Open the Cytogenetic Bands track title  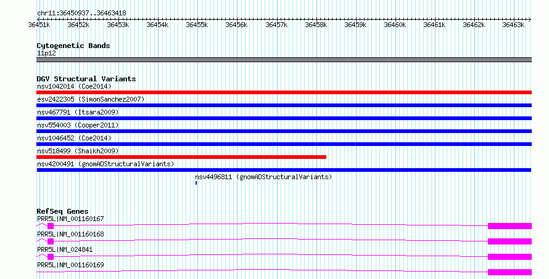pos(73,46)
